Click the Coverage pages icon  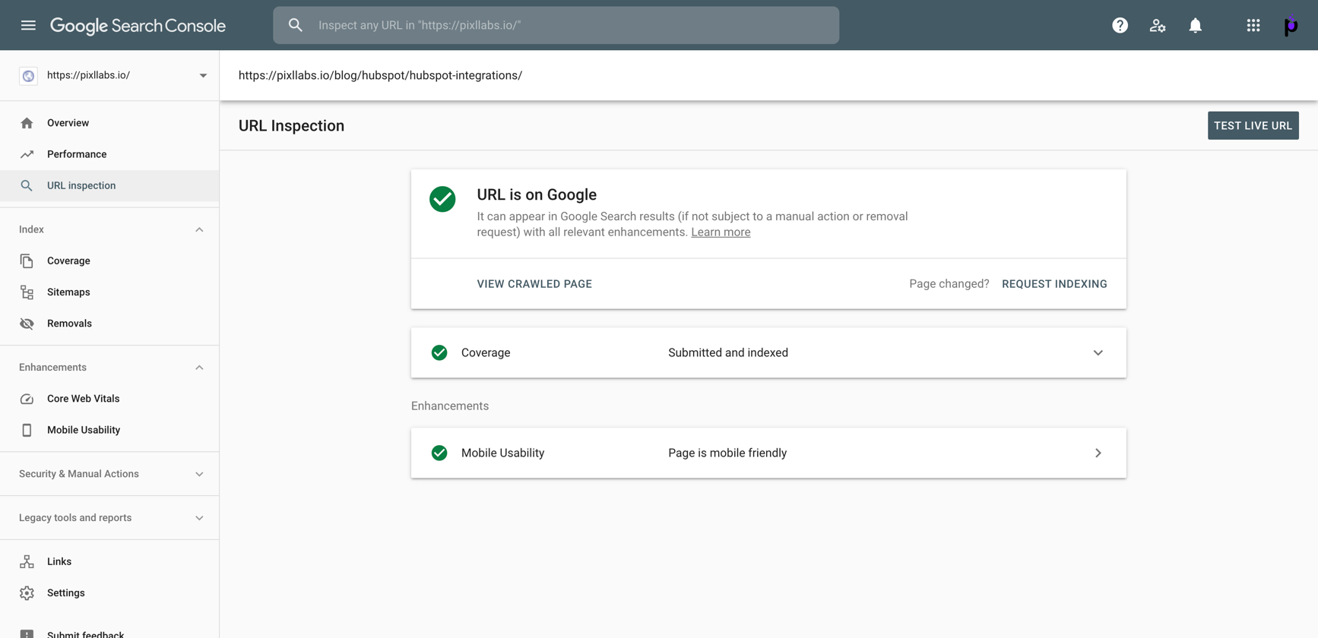coord(27,261)
